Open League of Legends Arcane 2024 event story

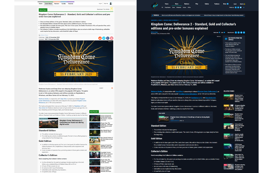(101, 118)
